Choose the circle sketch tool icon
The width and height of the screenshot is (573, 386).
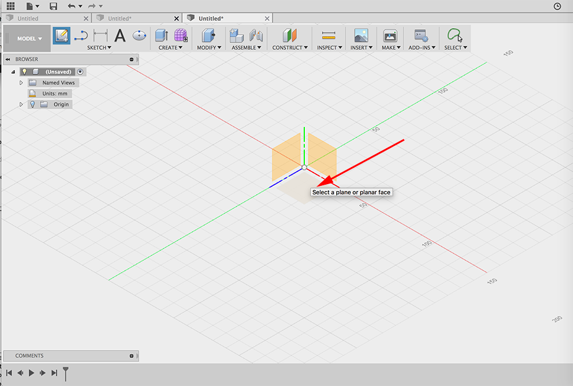[x=139, y=35]
